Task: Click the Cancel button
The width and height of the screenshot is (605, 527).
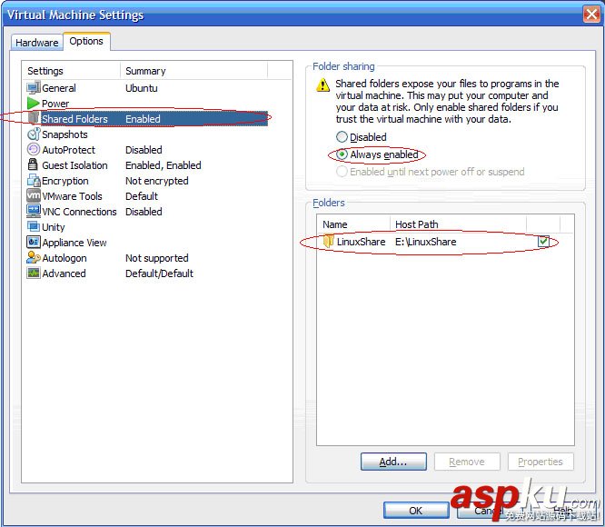Action: click(x=490, y=511)
